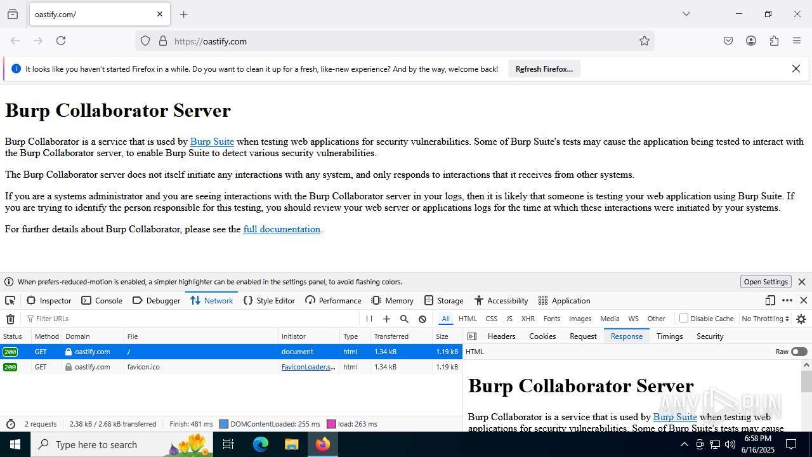812x457 pixels.
Task: Switch to the Headers details tab
Action: 501,336
